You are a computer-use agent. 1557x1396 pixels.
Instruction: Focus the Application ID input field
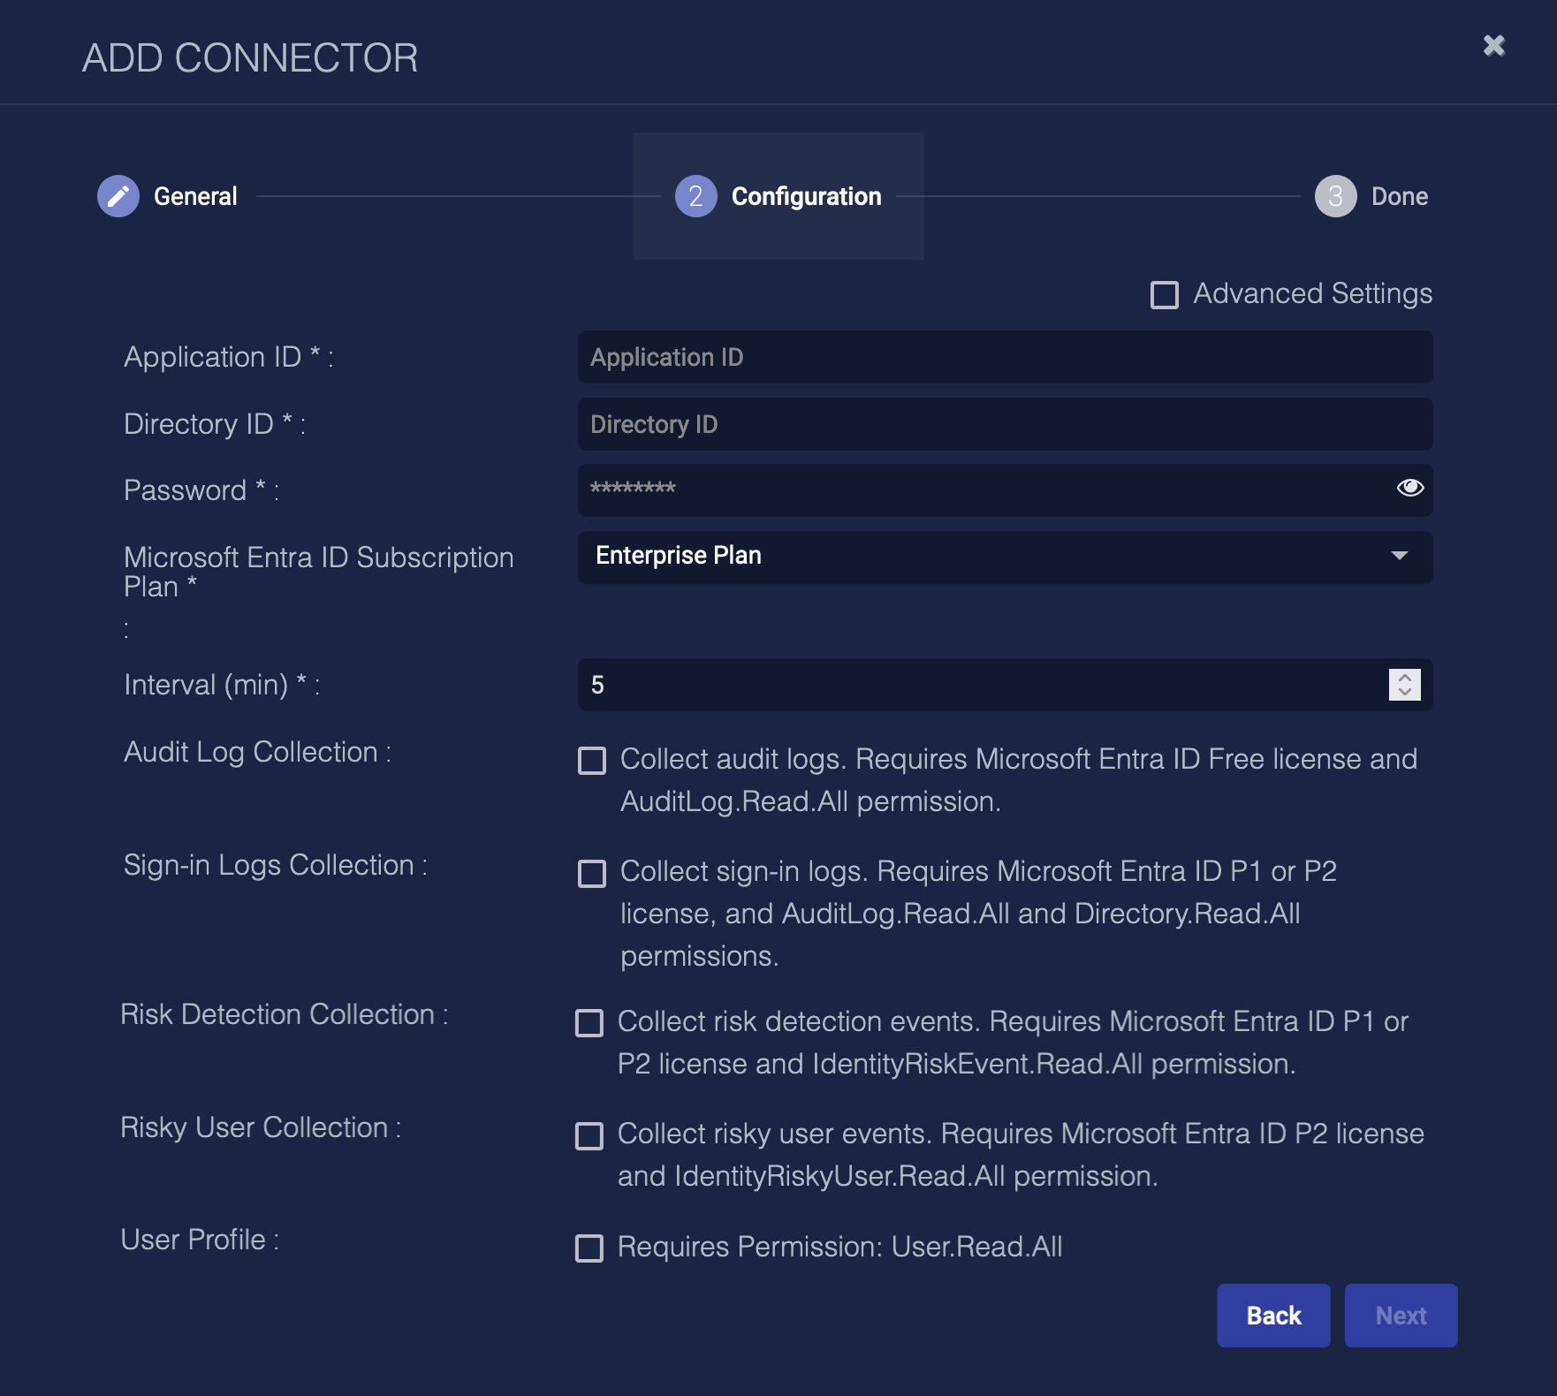click(1005, 358)
